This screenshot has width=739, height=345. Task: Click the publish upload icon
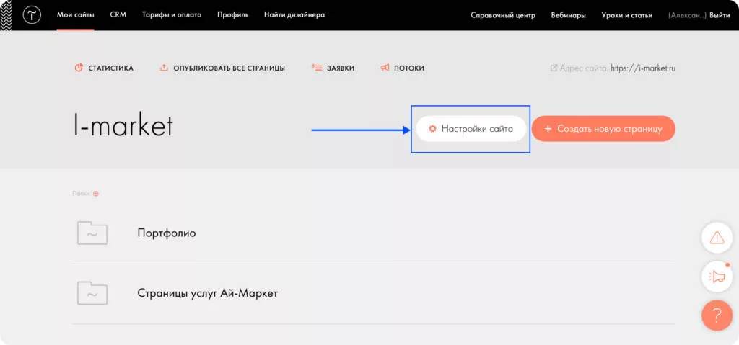point(164,68)
